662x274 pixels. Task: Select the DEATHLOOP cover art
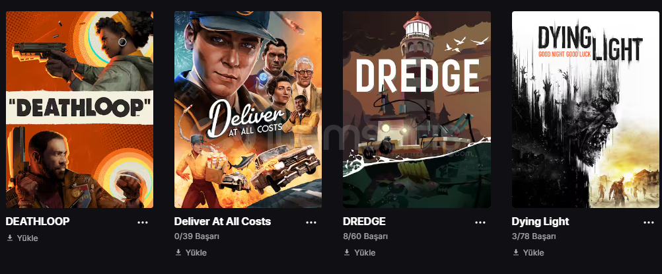tap(79, 110)
